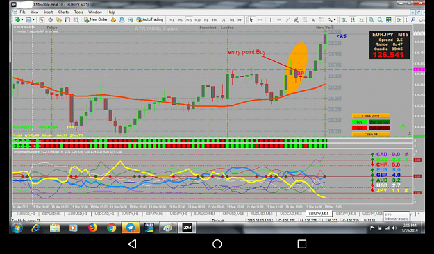The image size is (434, 254).
Task: Select the equidistant channel tool
Action: 296,19
